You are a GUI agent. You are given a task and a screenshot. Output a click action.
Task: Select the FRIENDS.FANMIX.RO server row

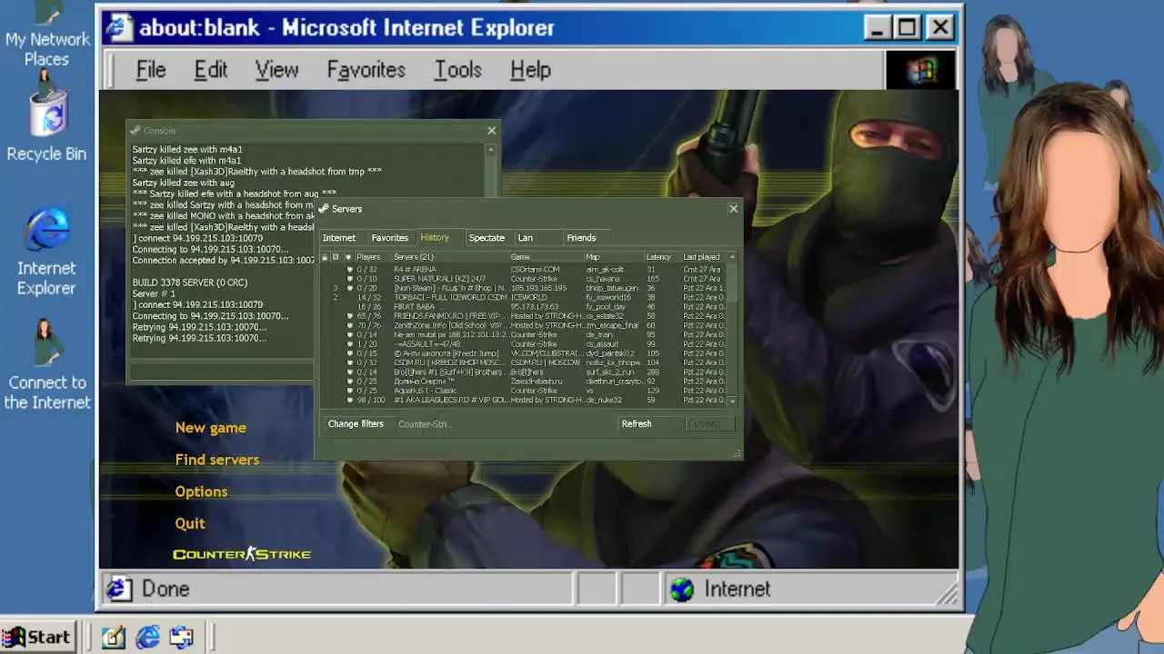[524, 316]
